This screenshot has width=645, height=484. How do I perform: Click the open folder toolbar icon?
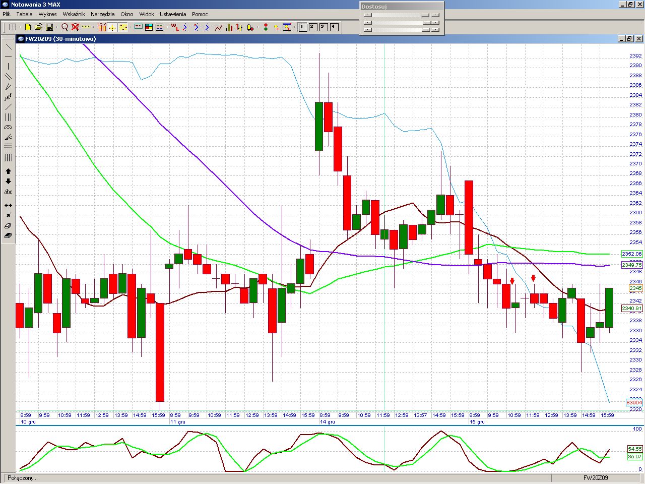[x=38, y=27]
